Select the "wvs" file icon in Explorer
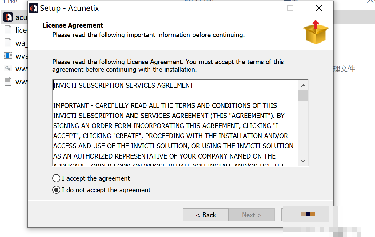375x237 pixels. click(8, 56)
